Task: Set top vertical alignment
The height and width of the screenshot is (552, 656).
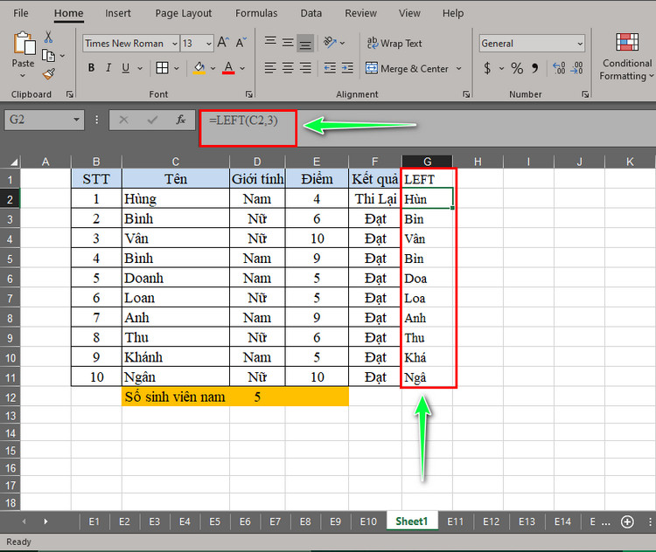Action: pos(270,41)
